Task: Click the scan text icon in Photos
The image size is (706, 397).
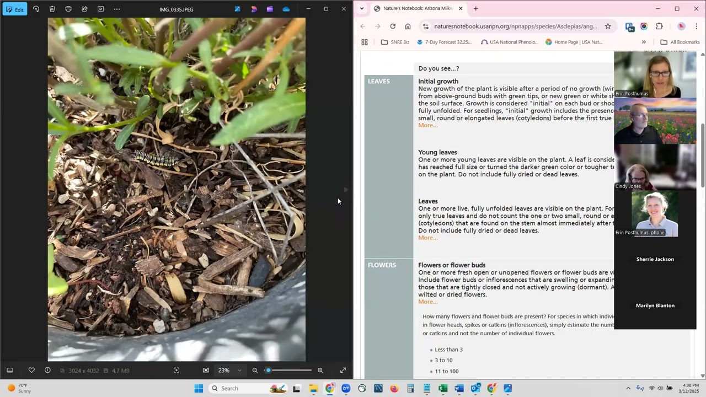Action: click(176, 371)
